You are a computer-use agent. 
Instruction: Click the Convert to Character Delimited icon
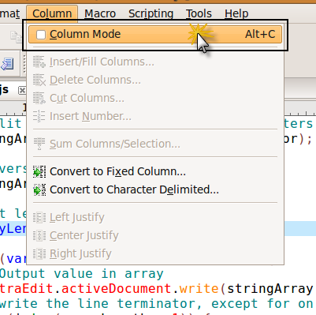[39, 190]
